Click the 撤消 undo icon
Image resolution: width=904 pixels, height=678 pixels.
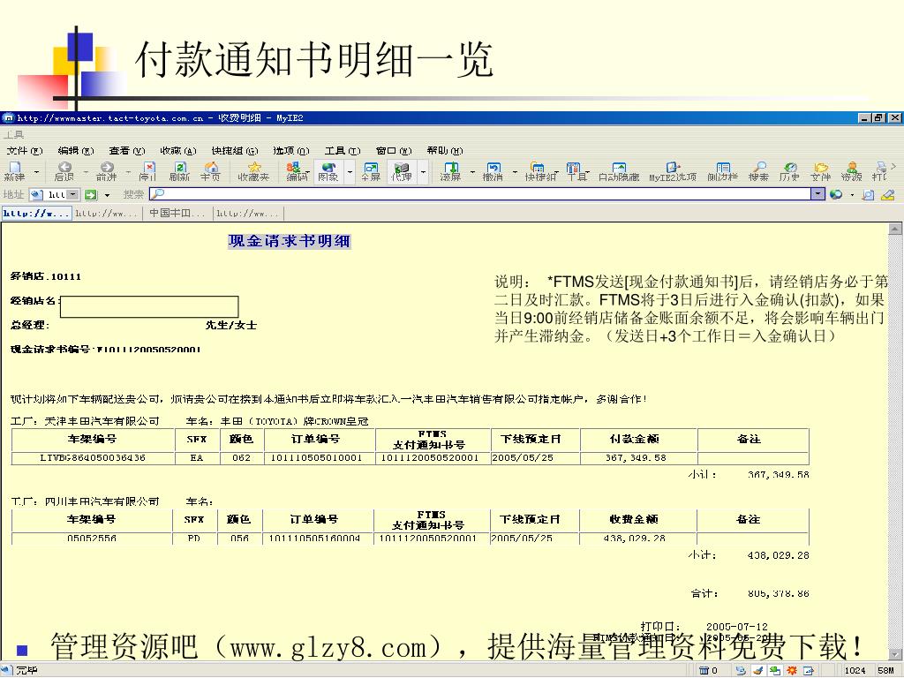click(x=493, y=171)
